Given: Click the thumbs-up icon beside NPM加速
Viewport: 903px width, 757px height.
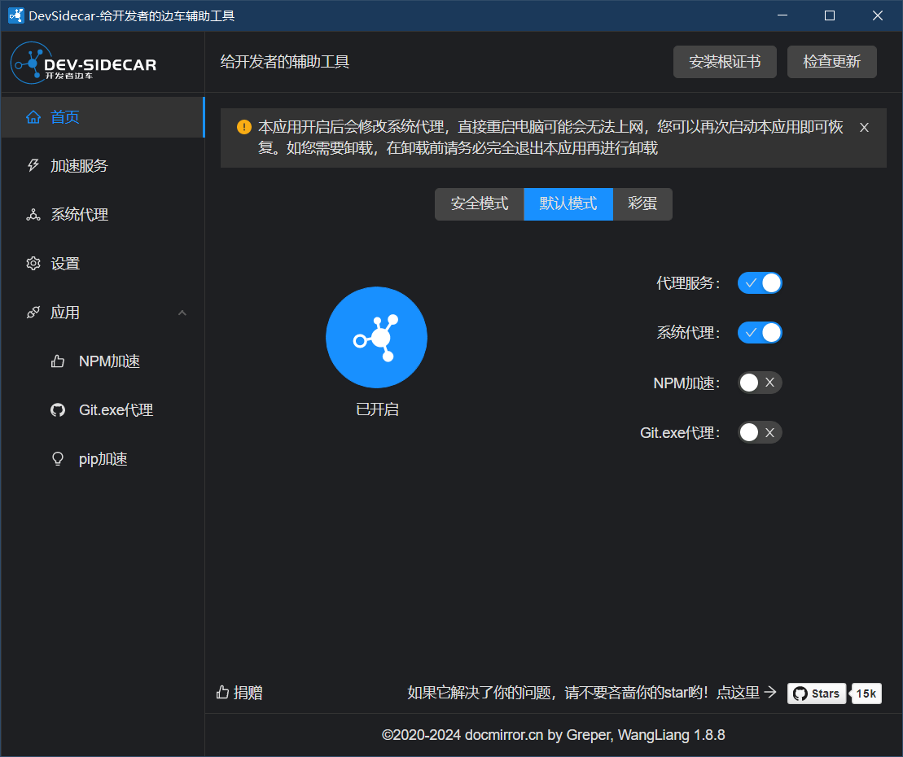Looking at the screenshot, I should [58, 361].
